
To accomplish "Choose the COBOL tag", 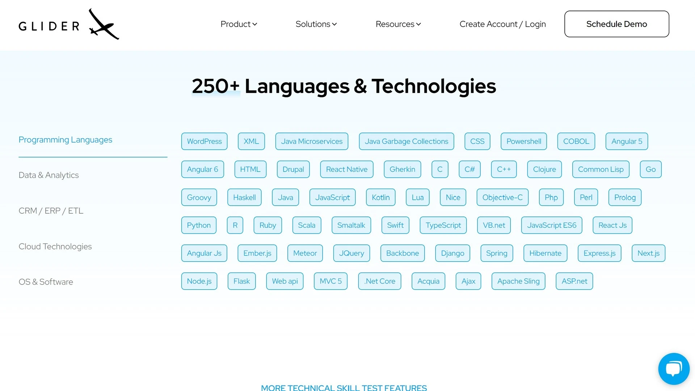I will point(576,141).
